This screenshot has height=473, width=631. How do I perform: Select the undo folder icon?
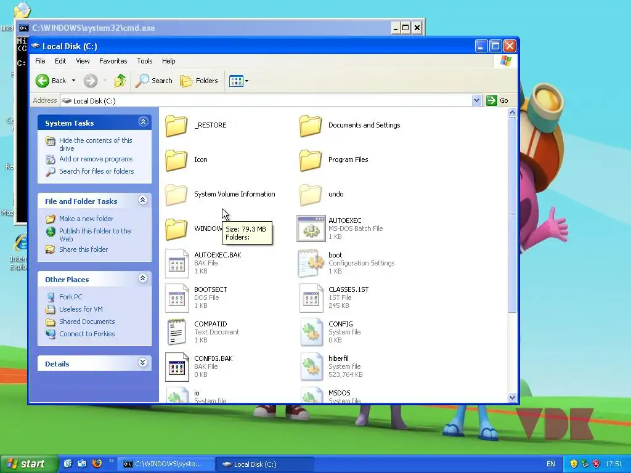(311, 195)
